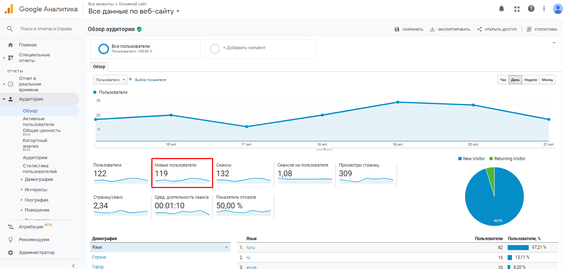Click the Новые пользователи 119 metric
Viewport: 563px width, 269px height.
pyautogui.click(x=182, y=173)
